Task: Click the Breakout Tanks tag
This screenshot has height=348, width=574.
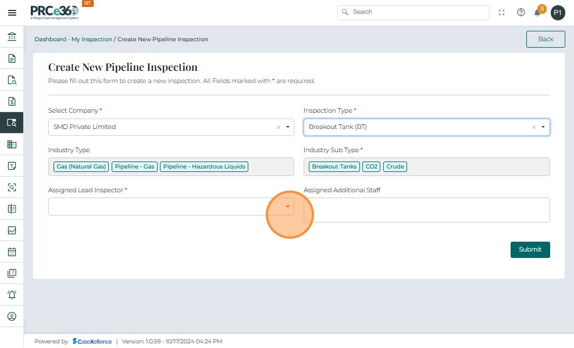Action: click(x=334, y=167)
